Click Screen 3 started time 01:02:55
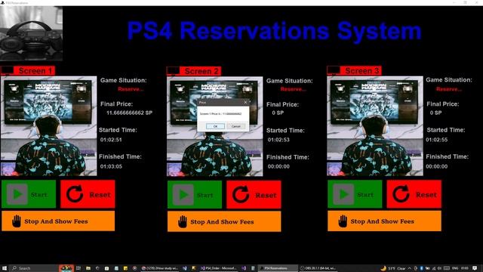The height and width of the screenshot is (272, 483). coord(437,140)
